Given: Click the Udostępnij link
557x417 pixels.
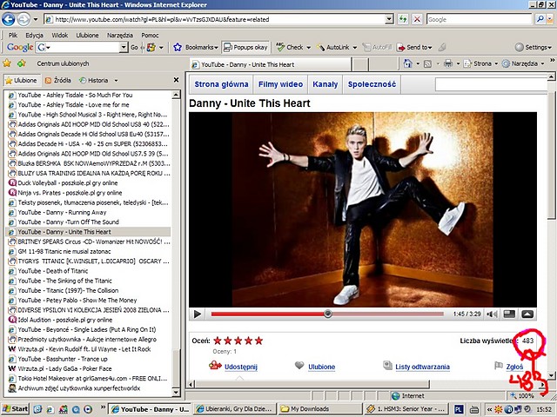Looking at the screenshot, I should tap(241, 367).
